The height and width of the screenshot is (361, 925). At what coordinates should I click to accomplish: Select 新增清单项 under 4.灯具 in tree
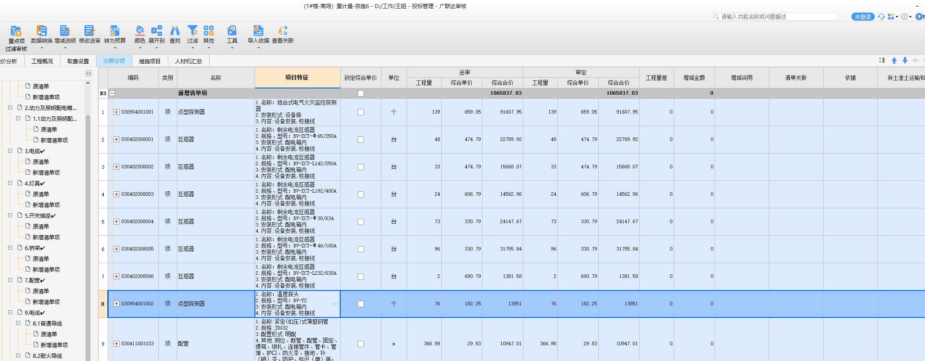pyautogui.click(x=46, y=205)
